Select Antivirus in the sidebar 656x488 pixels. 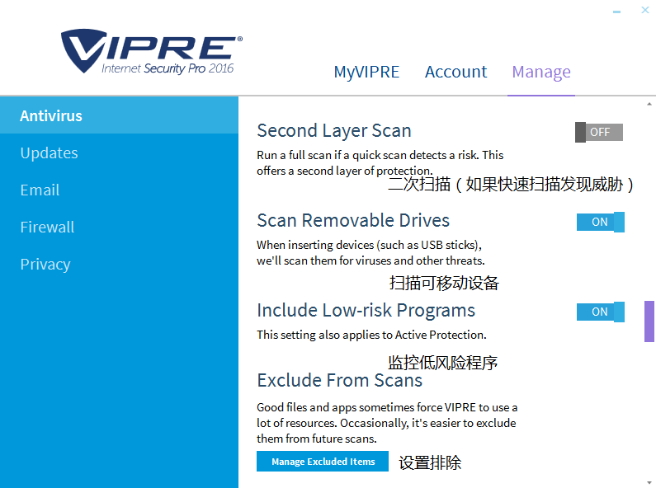[51, 116]
